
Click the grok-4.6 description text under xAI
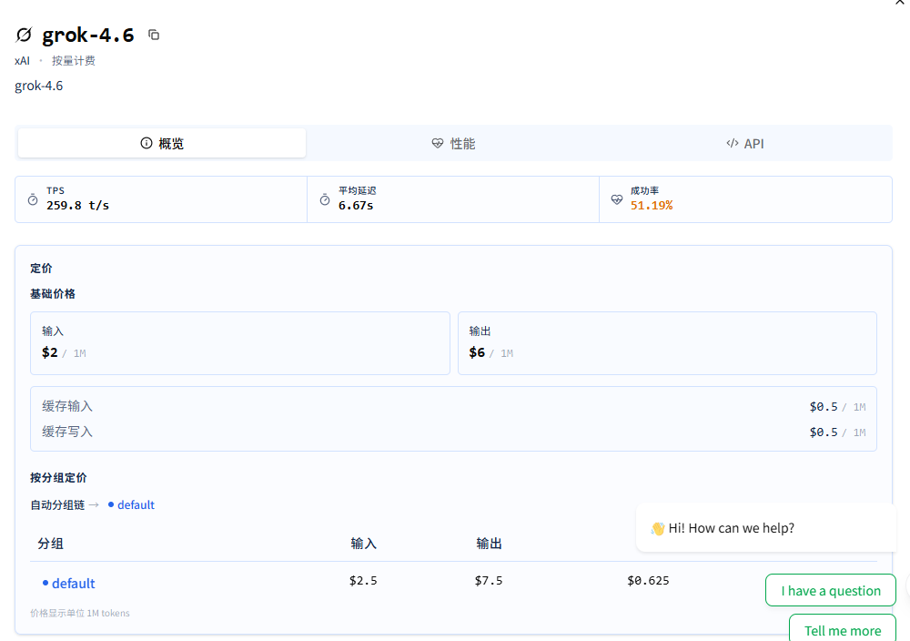pyautogui.click(x=39, y=86)
